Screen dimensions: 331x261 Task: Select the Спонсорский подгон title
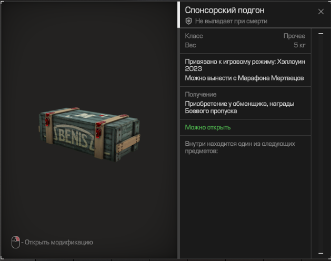[225, 11]
